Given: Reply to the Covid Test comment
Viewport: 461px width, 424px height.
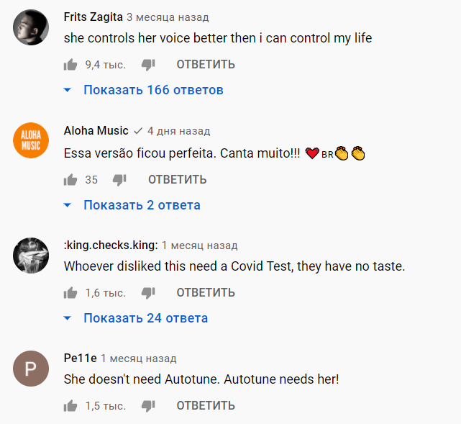Looking at the screenshot, I should (x=206, y=293).
